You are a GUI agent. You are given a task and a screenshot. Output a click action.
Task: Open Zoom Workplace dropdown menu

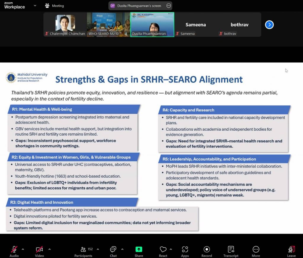pyautogui.click(x=35, y=5)
